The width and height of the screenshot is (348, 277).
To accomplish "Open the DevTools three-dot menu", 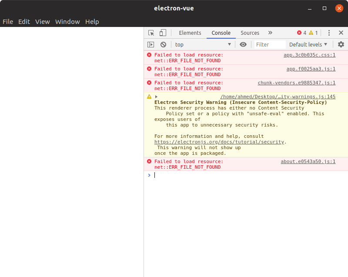I will pyautogui.click(x=329, y=33).
